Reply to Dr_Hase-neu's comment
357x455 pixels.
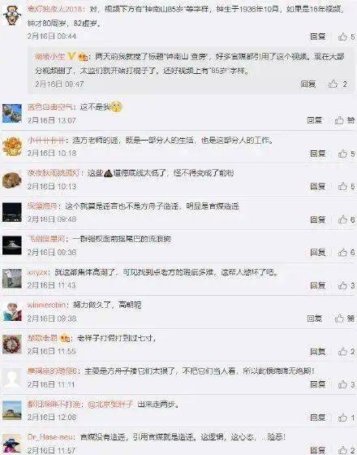click(x=318, y=450)
